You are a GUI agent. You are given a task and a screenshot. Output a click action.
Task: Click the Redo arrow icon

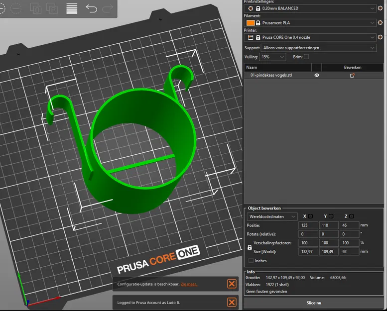(108, 8)
